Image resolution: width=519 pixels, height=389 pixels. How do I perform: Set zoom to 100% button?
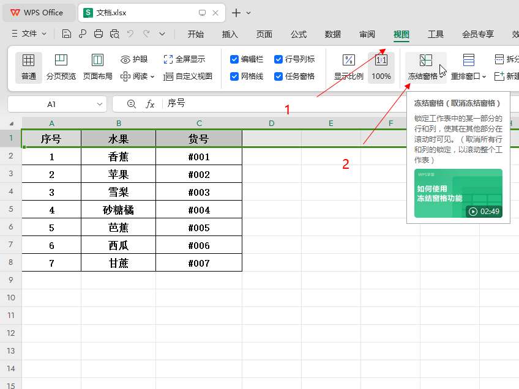coord(381,67)
